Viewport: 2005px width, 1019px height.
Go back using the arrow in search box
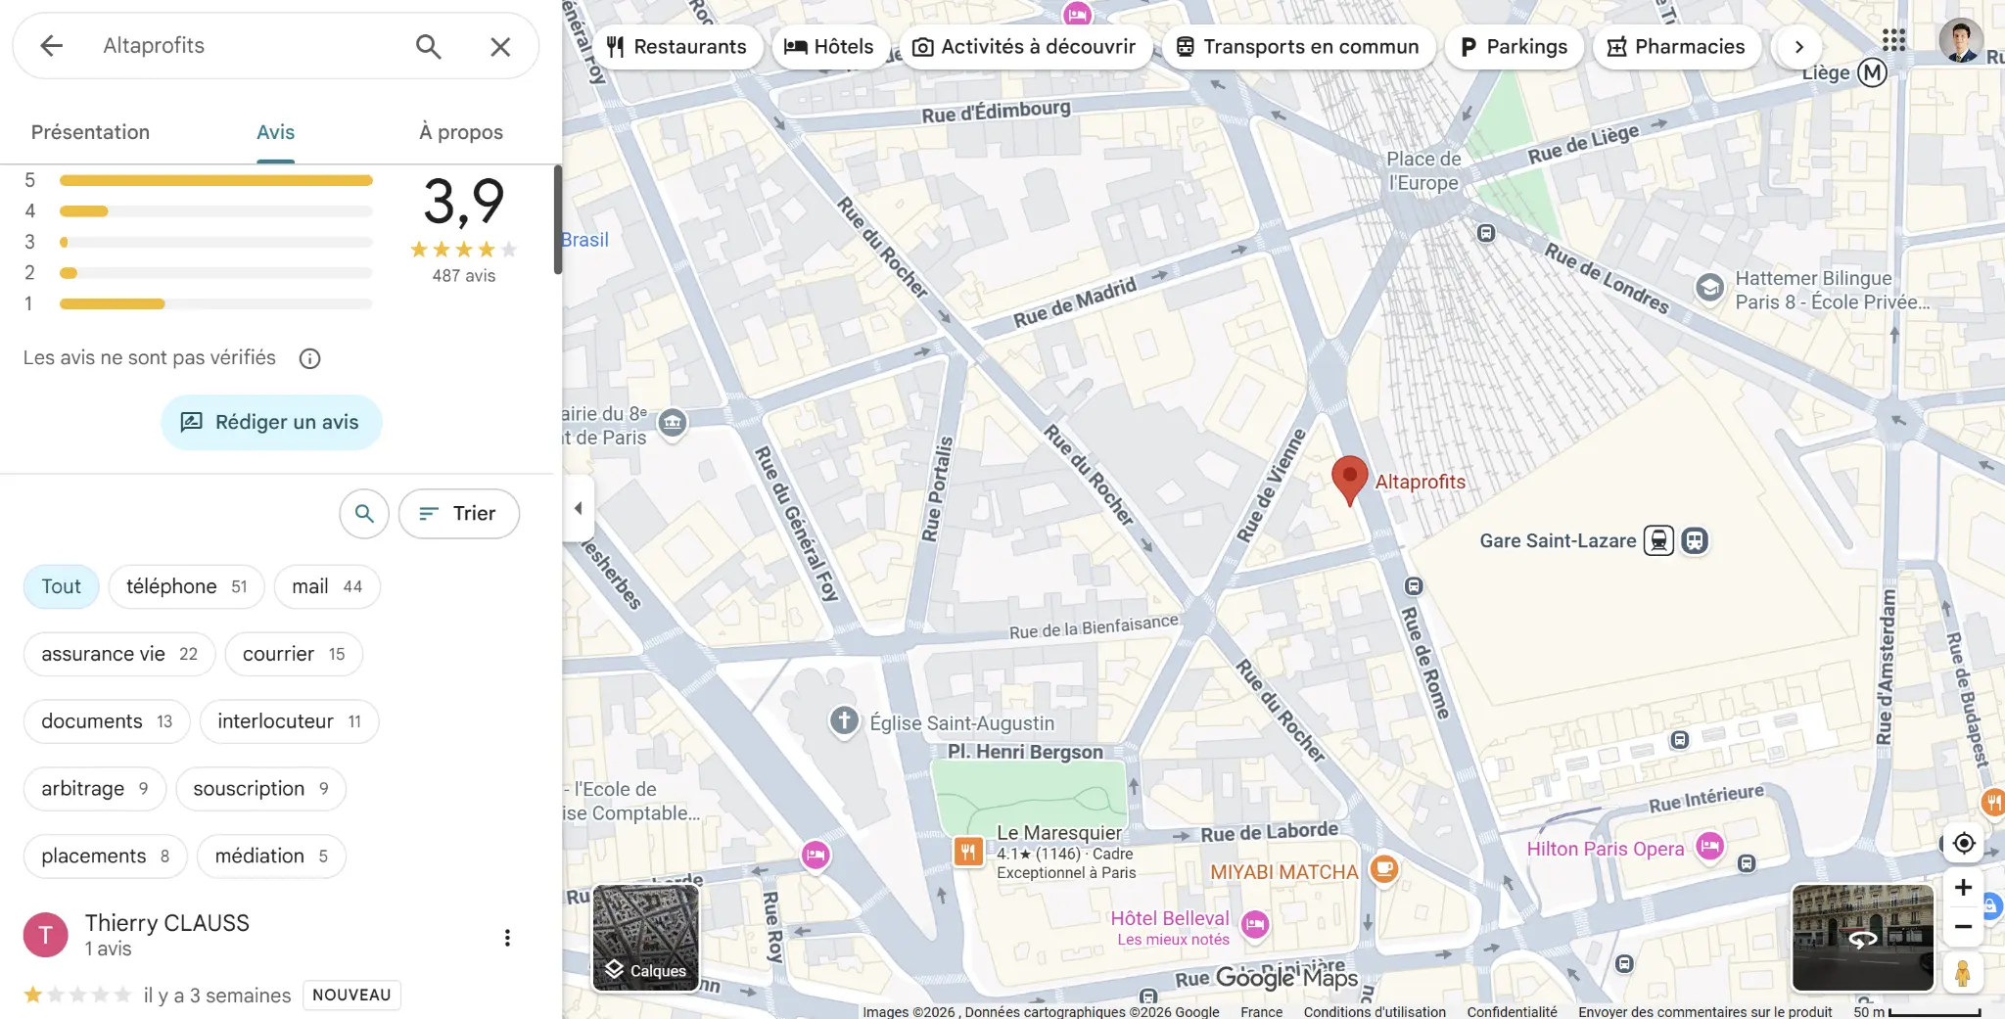pyautogui.click(x=51, y=46)
